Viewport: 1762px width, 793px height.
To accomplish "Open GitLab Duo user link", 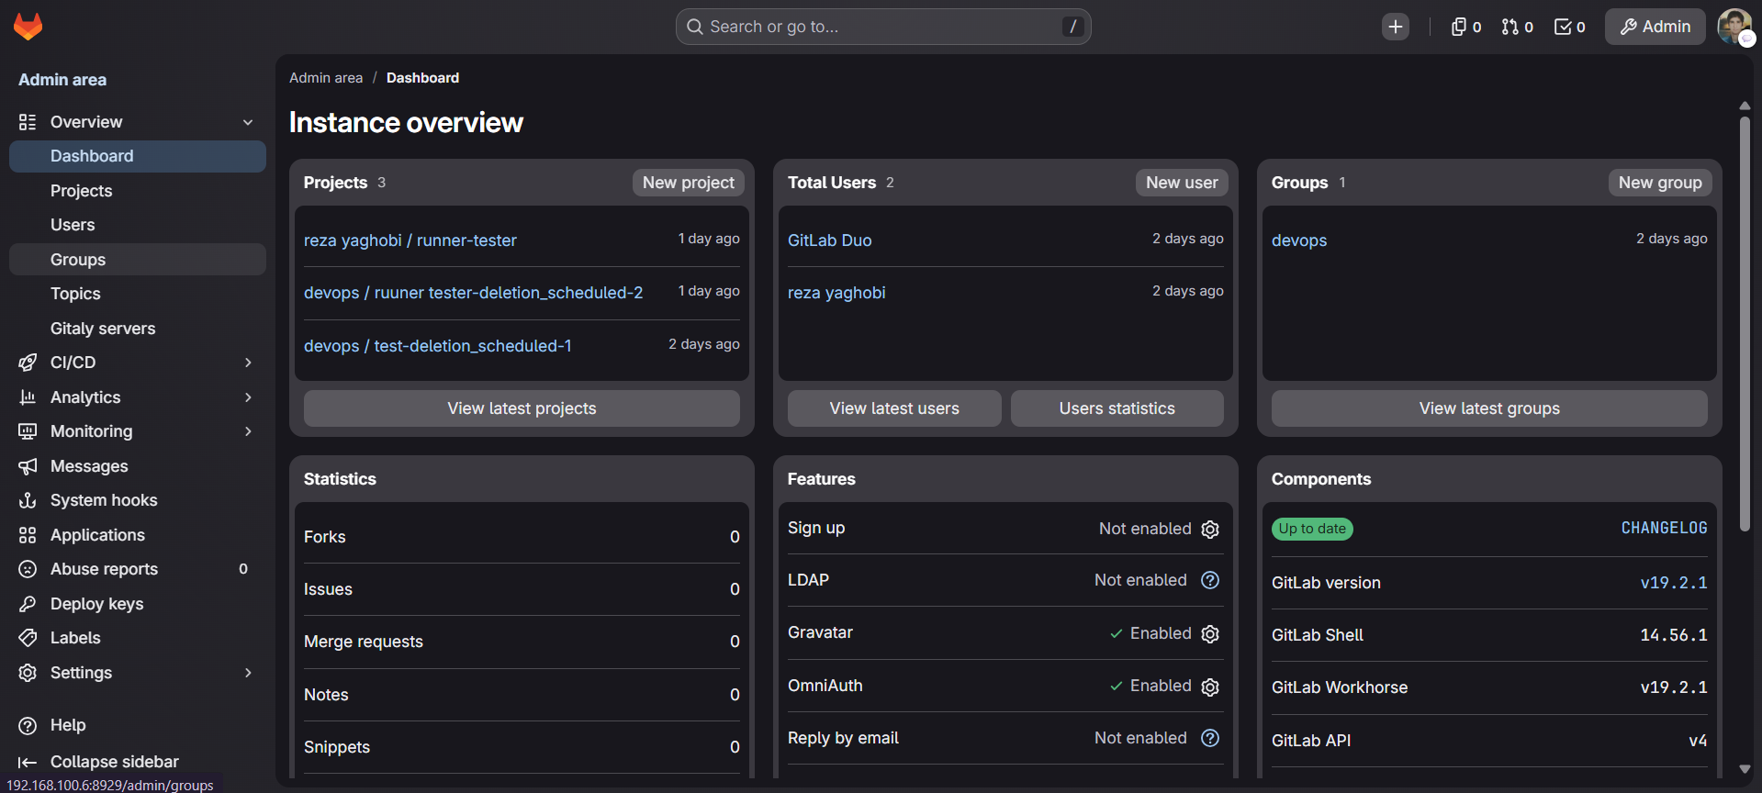I will pyautogui.click(x=830, y=240).
